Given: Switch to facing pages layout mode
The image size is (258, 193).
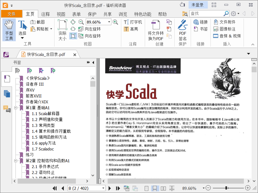Looking at the screenshot, I should click(163, 188).
